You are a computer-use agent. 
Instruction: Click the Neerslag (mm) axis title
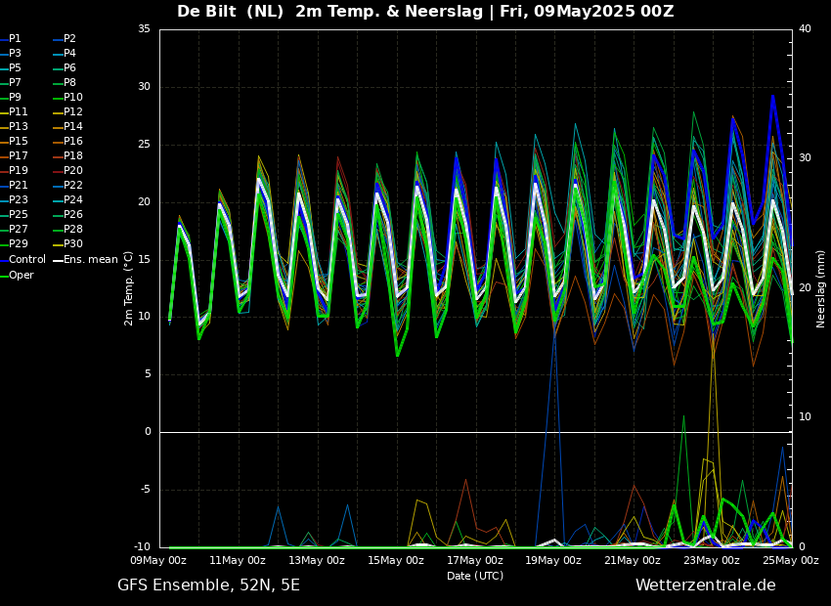pyautogui.click(x=821, y=288)
